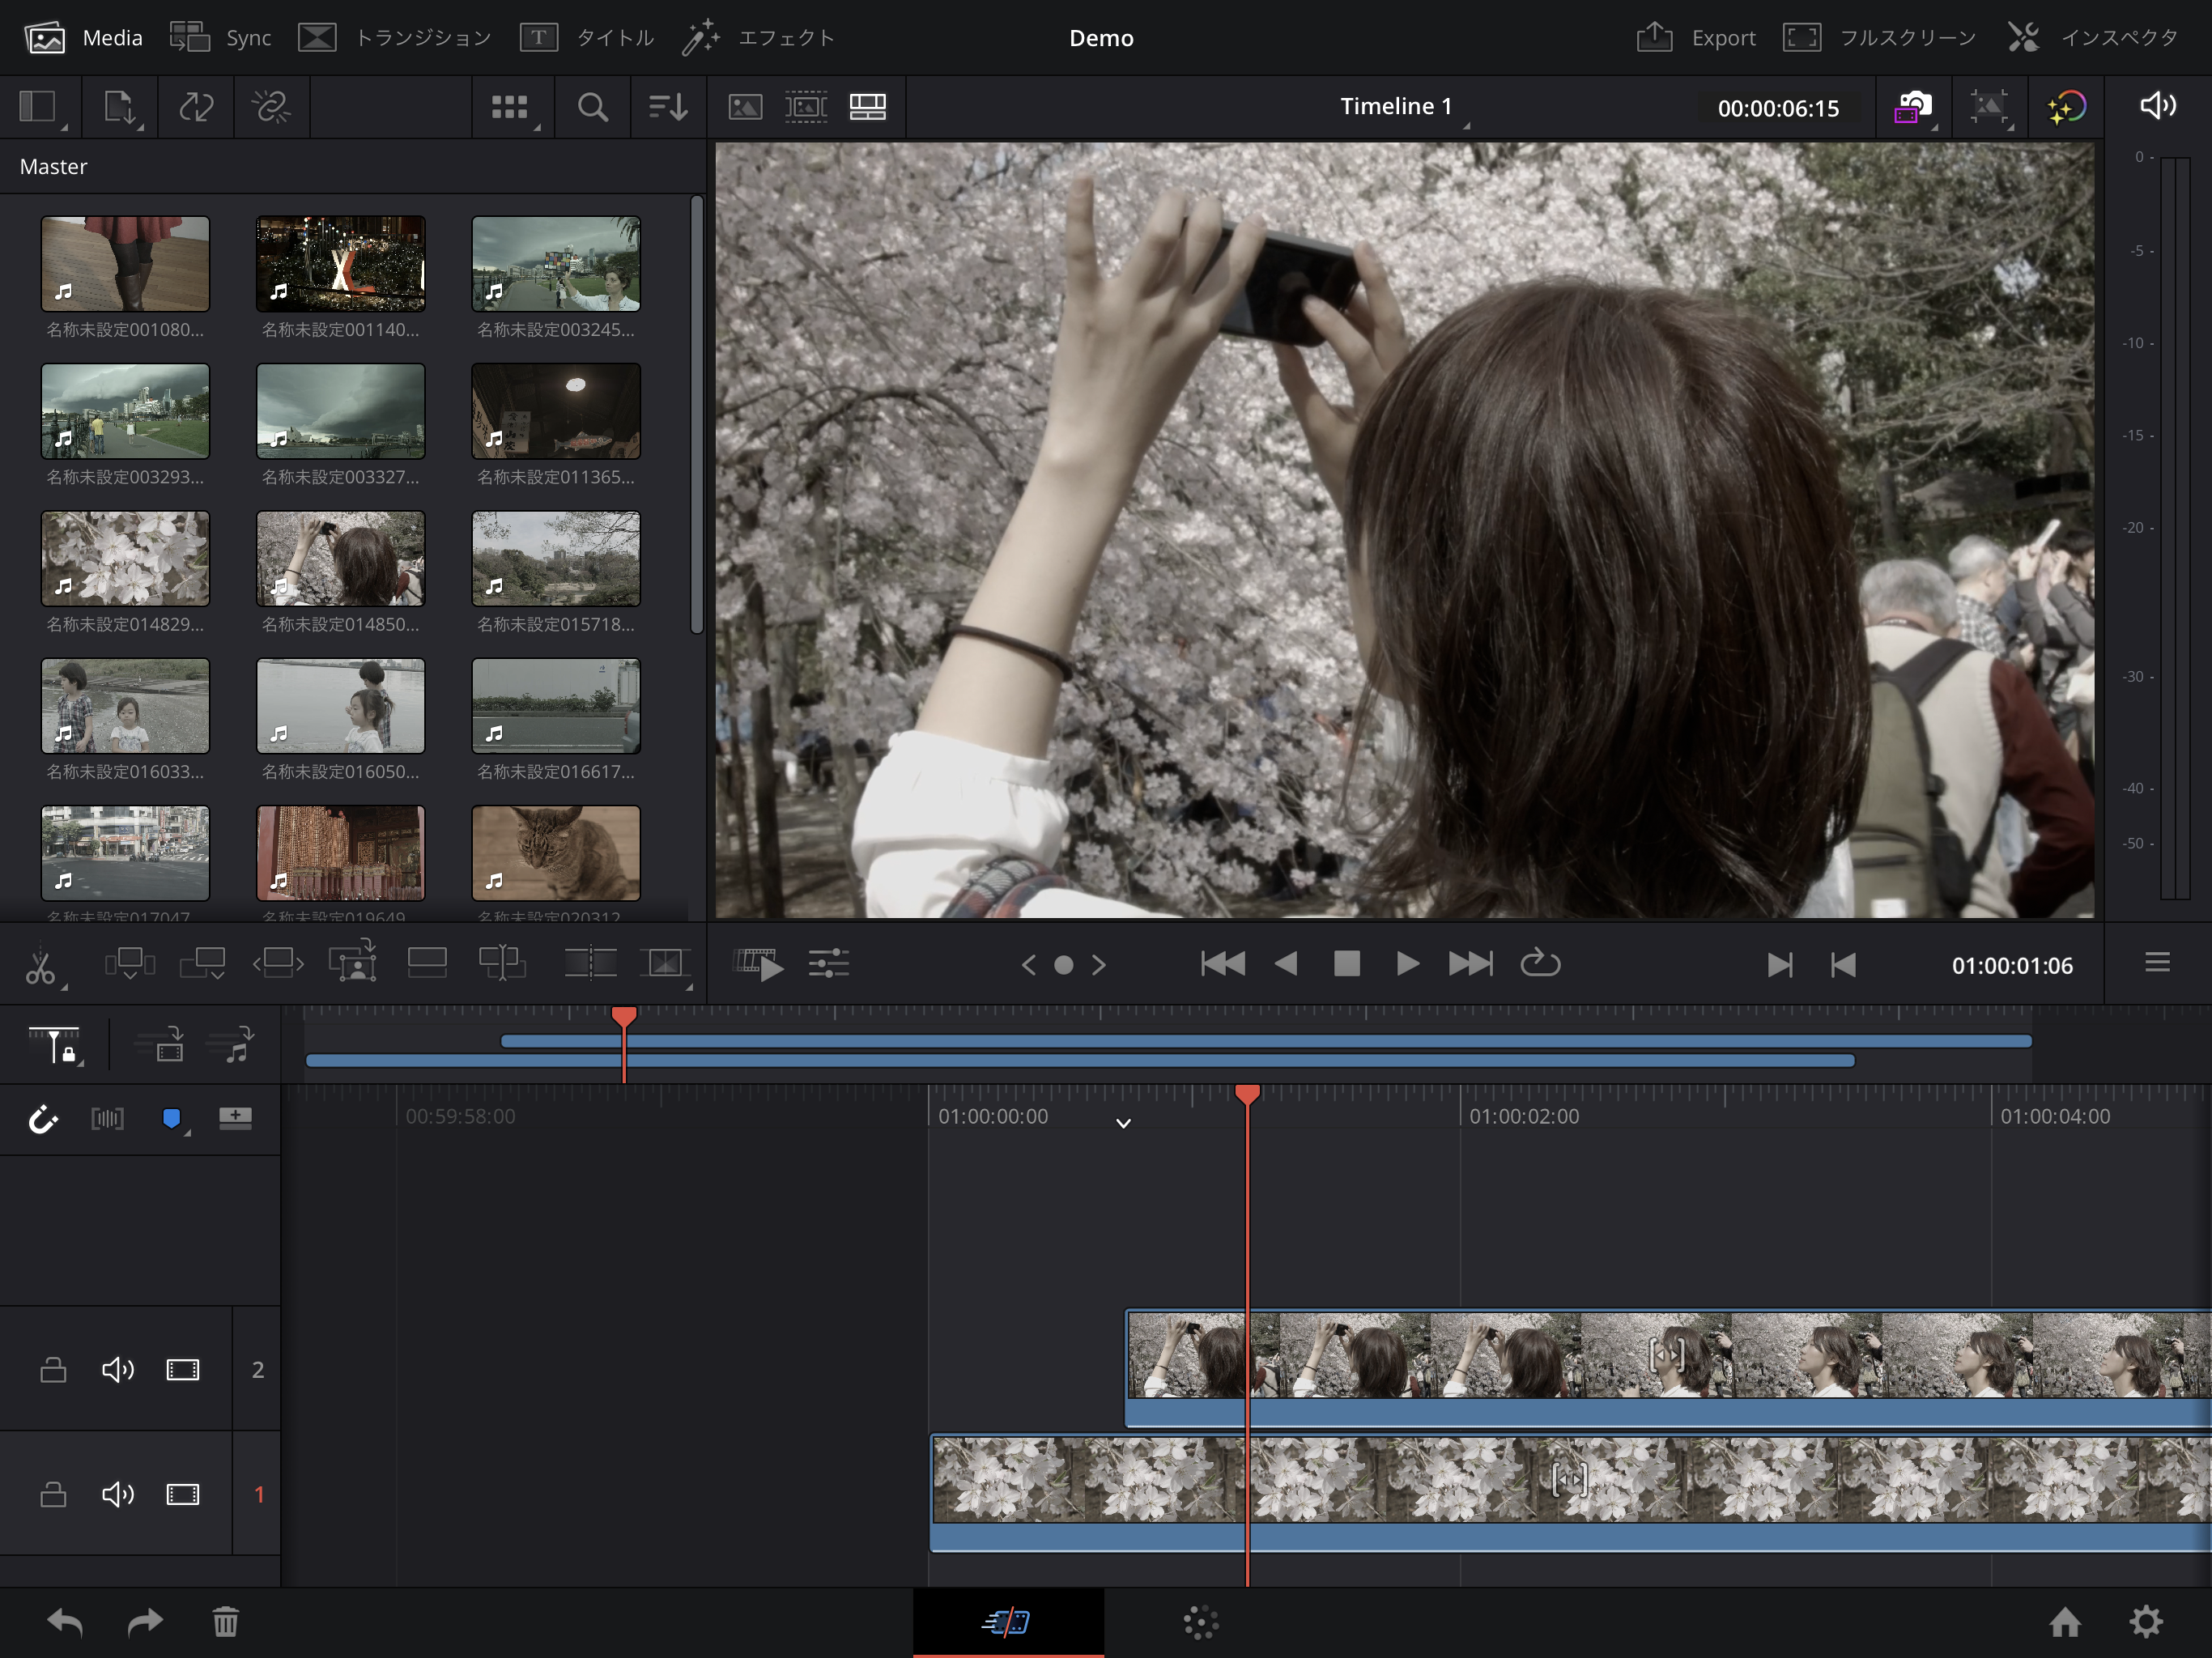
Task: Lock track 1
Action: [53, 1494]
